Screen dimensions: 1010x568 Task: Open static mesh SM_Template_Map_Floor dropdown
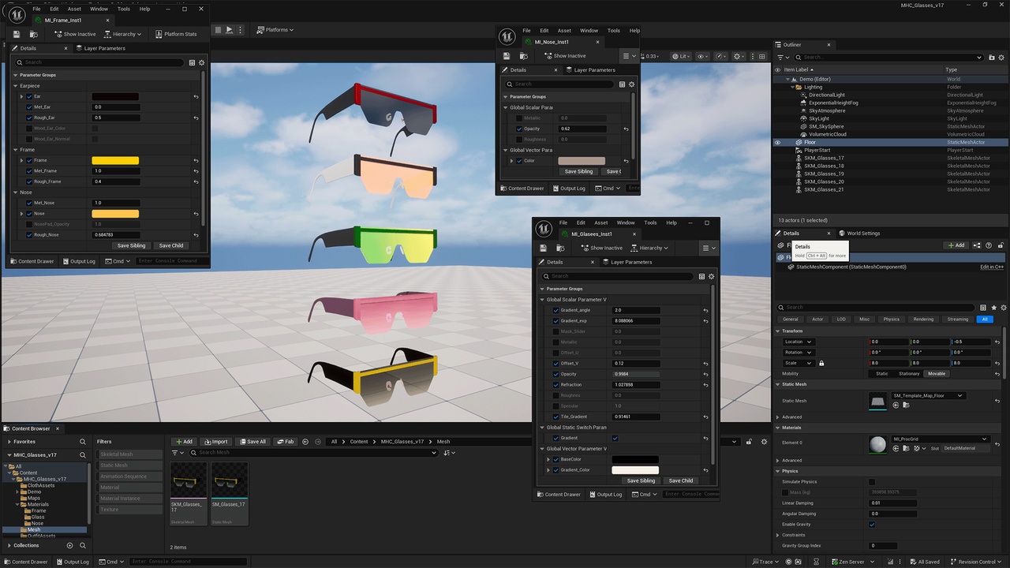point(928,395)
